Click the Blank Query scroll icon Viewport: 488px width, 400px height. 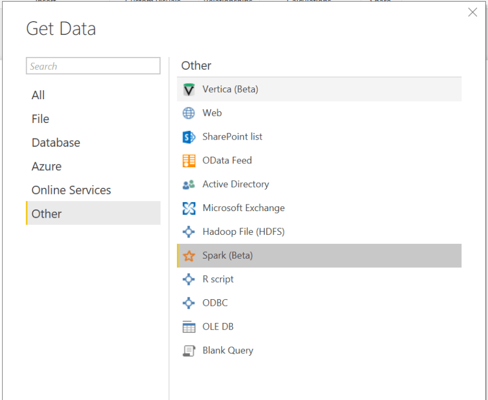[x=189, y=351]
